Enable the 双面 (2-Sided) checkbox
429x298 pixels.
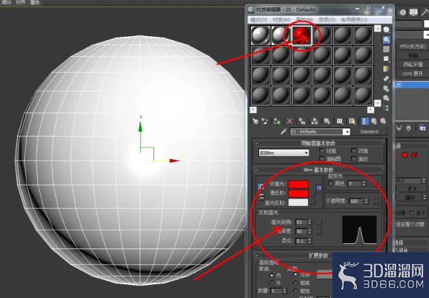354,151
